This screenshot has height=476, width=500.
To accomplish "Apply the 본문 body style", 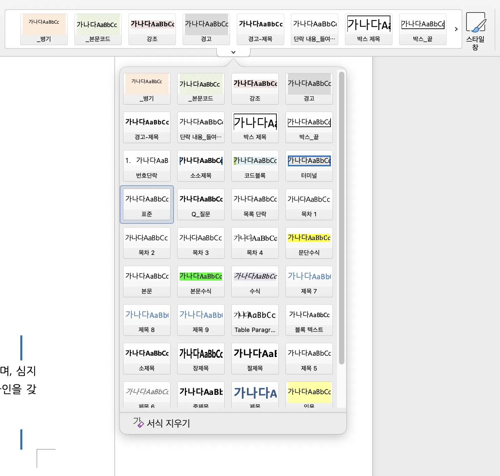I will point(147,282).
